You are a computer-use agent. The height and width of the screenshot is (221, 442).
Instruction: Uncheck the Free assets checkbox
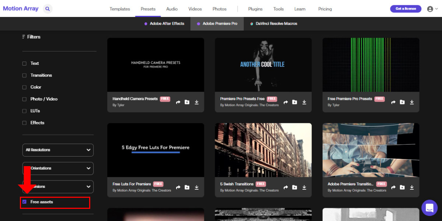(x=24, y=202)
